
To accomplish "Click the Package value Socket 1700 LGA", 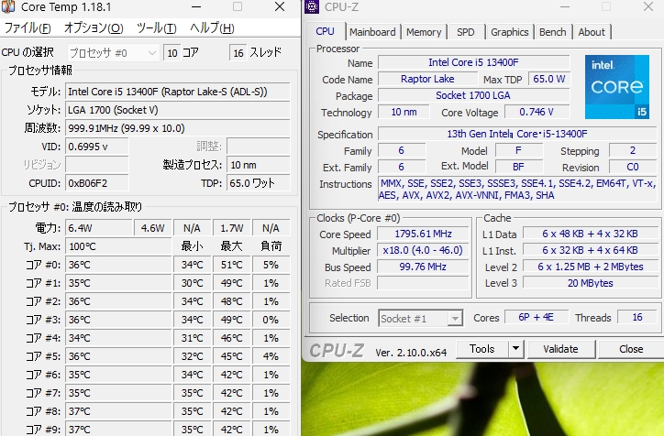I will pyautogui.click(x=473, y=95).
